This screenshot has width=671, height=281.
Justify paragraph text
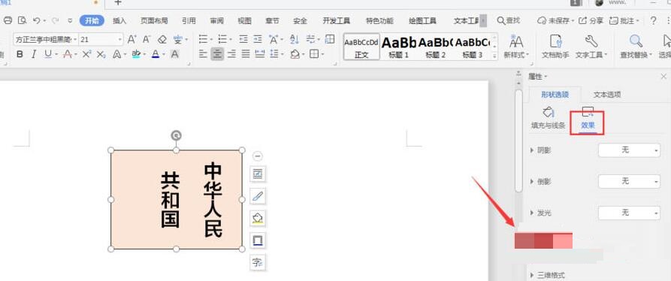point(246,54)
